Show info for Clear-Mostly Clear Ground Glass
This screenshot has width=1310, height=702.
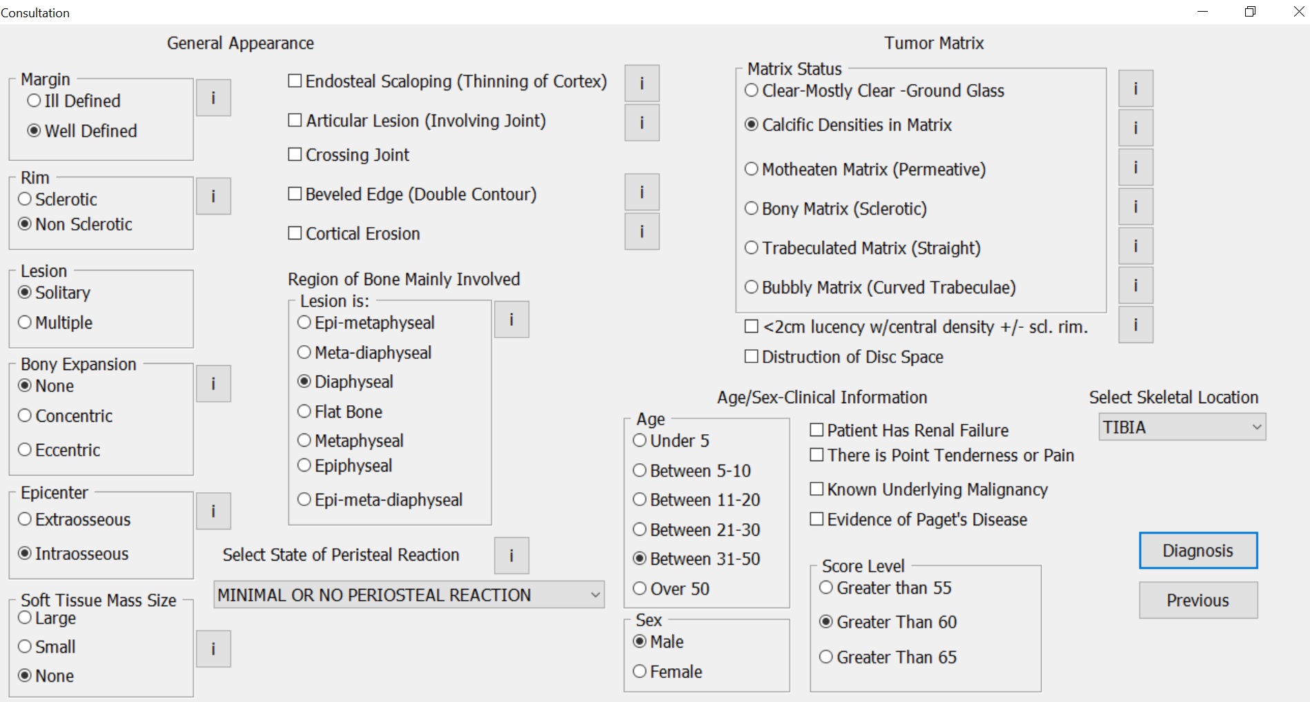click(x=1135, y=88)
